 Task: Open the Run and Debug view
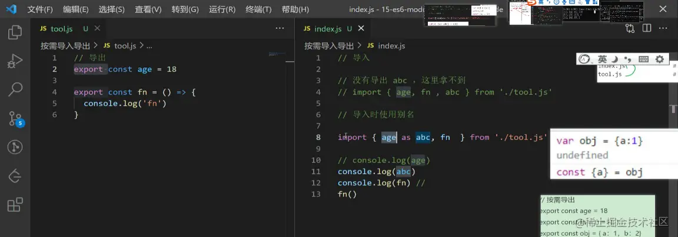pos(15,61)
